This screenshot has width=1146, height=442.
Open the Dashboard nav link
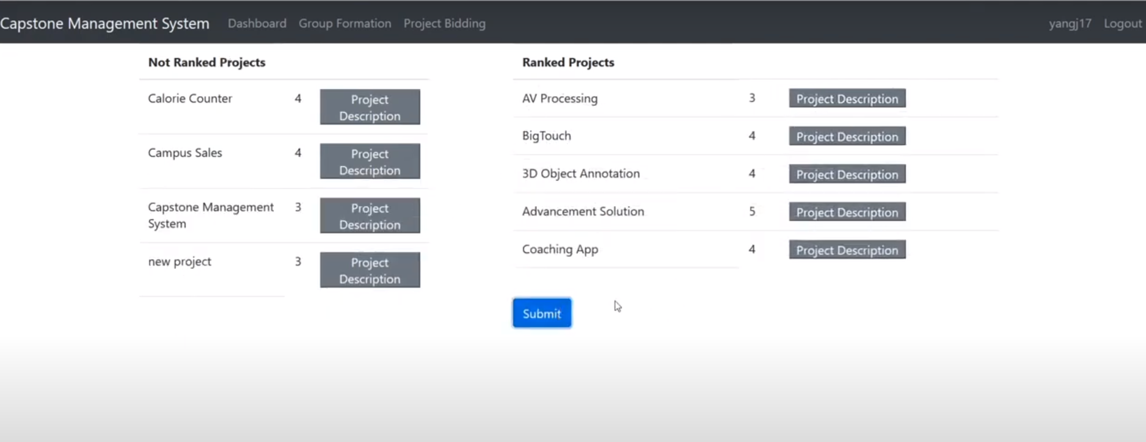pyautogui.click(x=257, y=23)
